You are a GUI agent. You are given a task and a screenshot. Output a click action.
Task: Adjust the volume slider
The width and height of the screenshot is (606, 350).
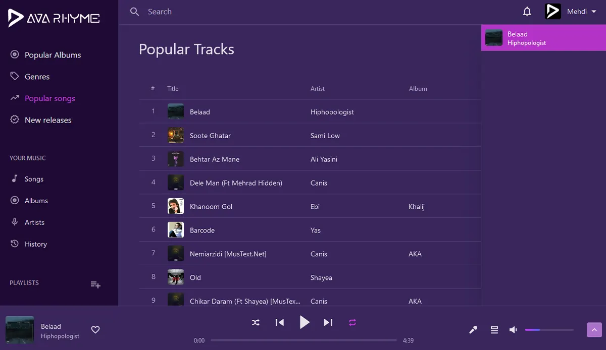click(x=549, y=330)
